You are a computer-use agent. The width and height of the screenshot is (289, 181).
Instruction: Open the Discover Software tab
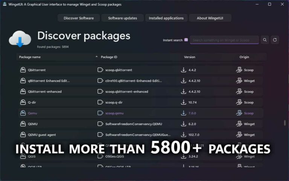coord(79,18)
